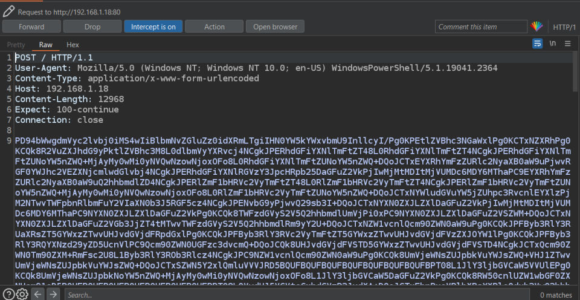The height and width of the screenshot is (300, 580).
Task: Go to the previous search match arrow
Action: tap(37, 295)
